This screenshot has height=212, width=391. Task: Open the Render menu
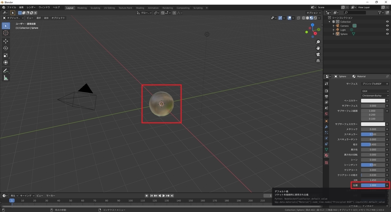tap(31, 7)
